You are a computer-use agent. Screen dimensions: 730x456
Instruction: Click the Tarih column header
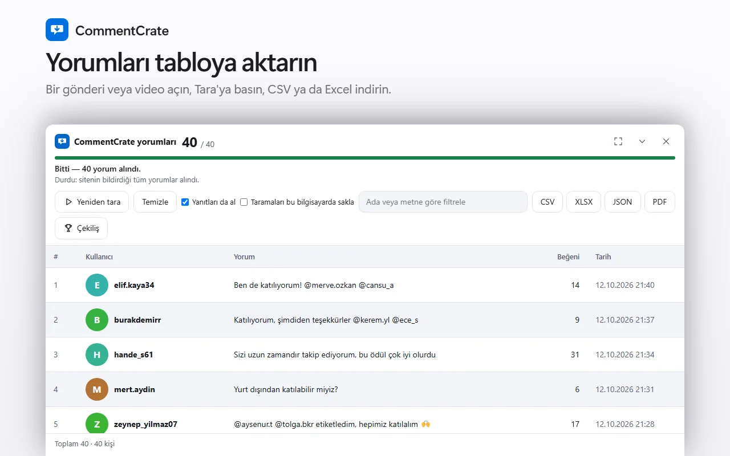(603, 257)
